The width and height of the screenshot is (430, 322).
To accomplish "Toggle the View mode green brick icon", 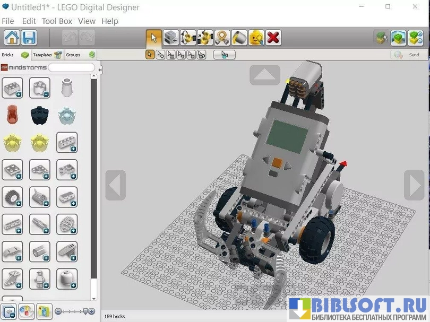I will [398, 38].
